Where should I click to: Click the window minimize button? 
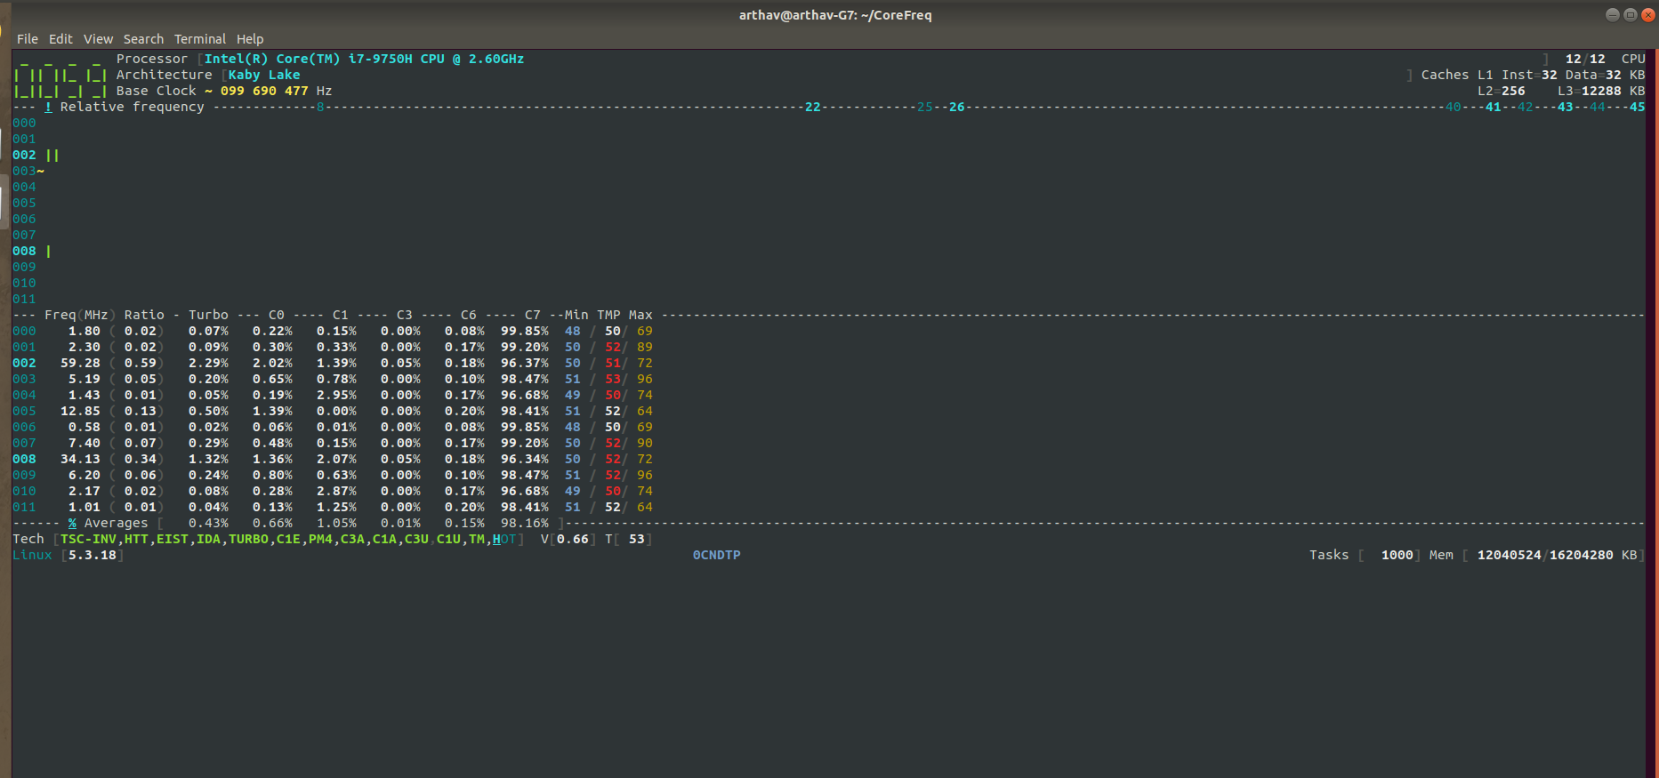(1613, 14)
